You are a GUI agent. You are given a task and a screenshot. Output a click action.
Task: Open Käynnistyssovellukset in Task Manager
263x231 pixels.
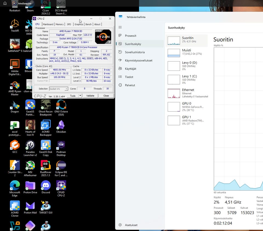tap(140, 60)
